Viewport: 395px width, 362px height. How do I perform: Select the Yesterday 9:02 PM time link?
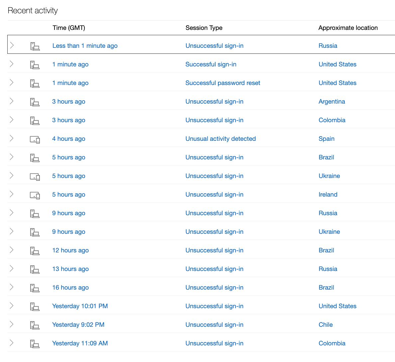coord(78,325)
